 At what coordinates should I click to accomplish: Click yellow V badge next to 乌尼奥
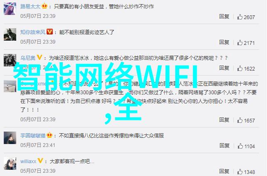coord(40,57)
